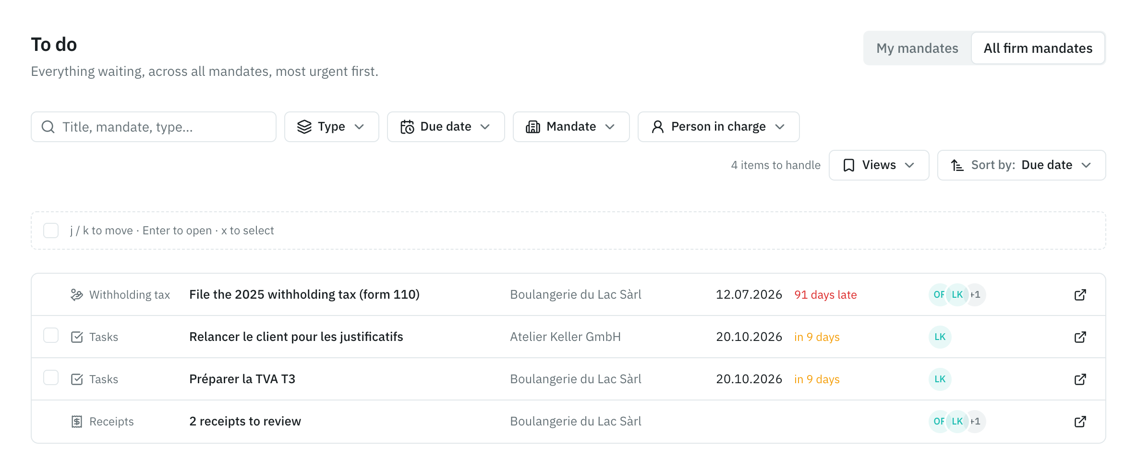1137x461 pixels.
Task: Tick the select-all checkbox in the hint bar
Action: (51, 230)
